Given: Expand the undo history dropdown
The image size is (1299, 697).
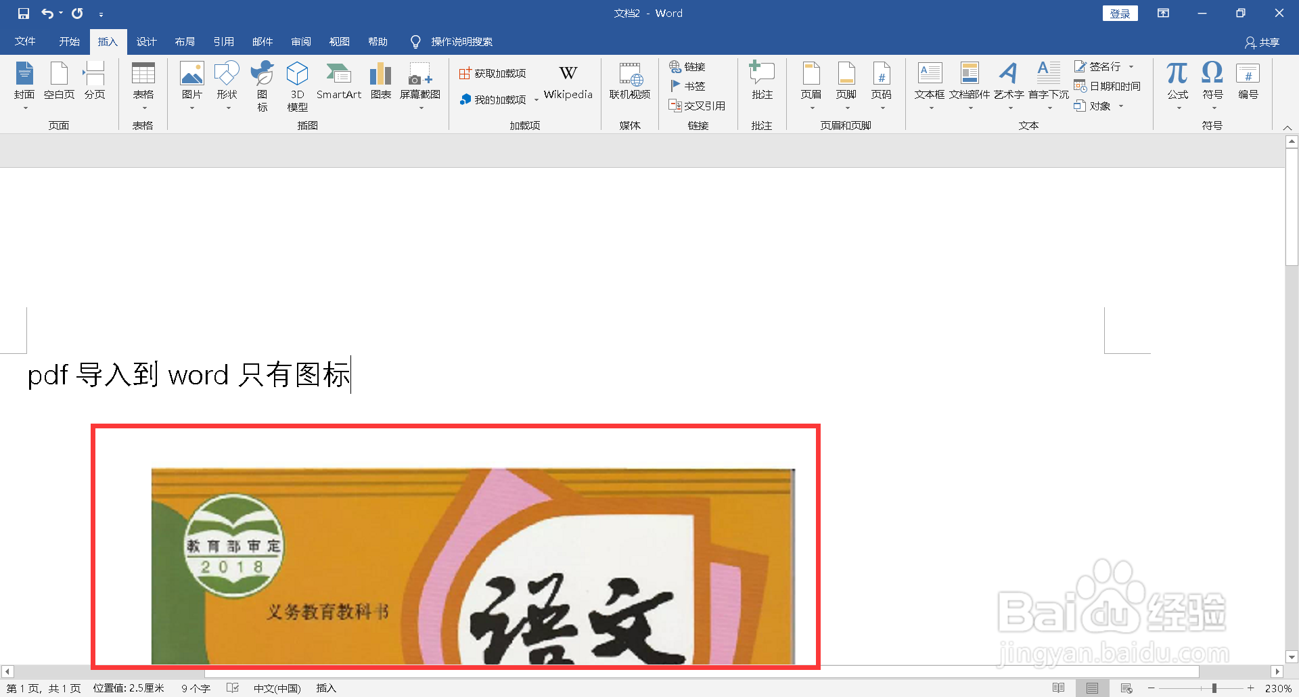Looking at the screenshot, I should click(x=61, y=14).
